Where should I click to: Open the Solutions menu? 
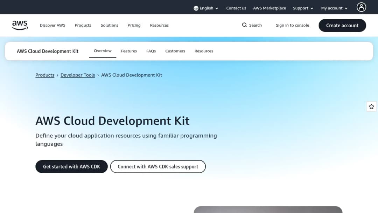click(110, 25)
